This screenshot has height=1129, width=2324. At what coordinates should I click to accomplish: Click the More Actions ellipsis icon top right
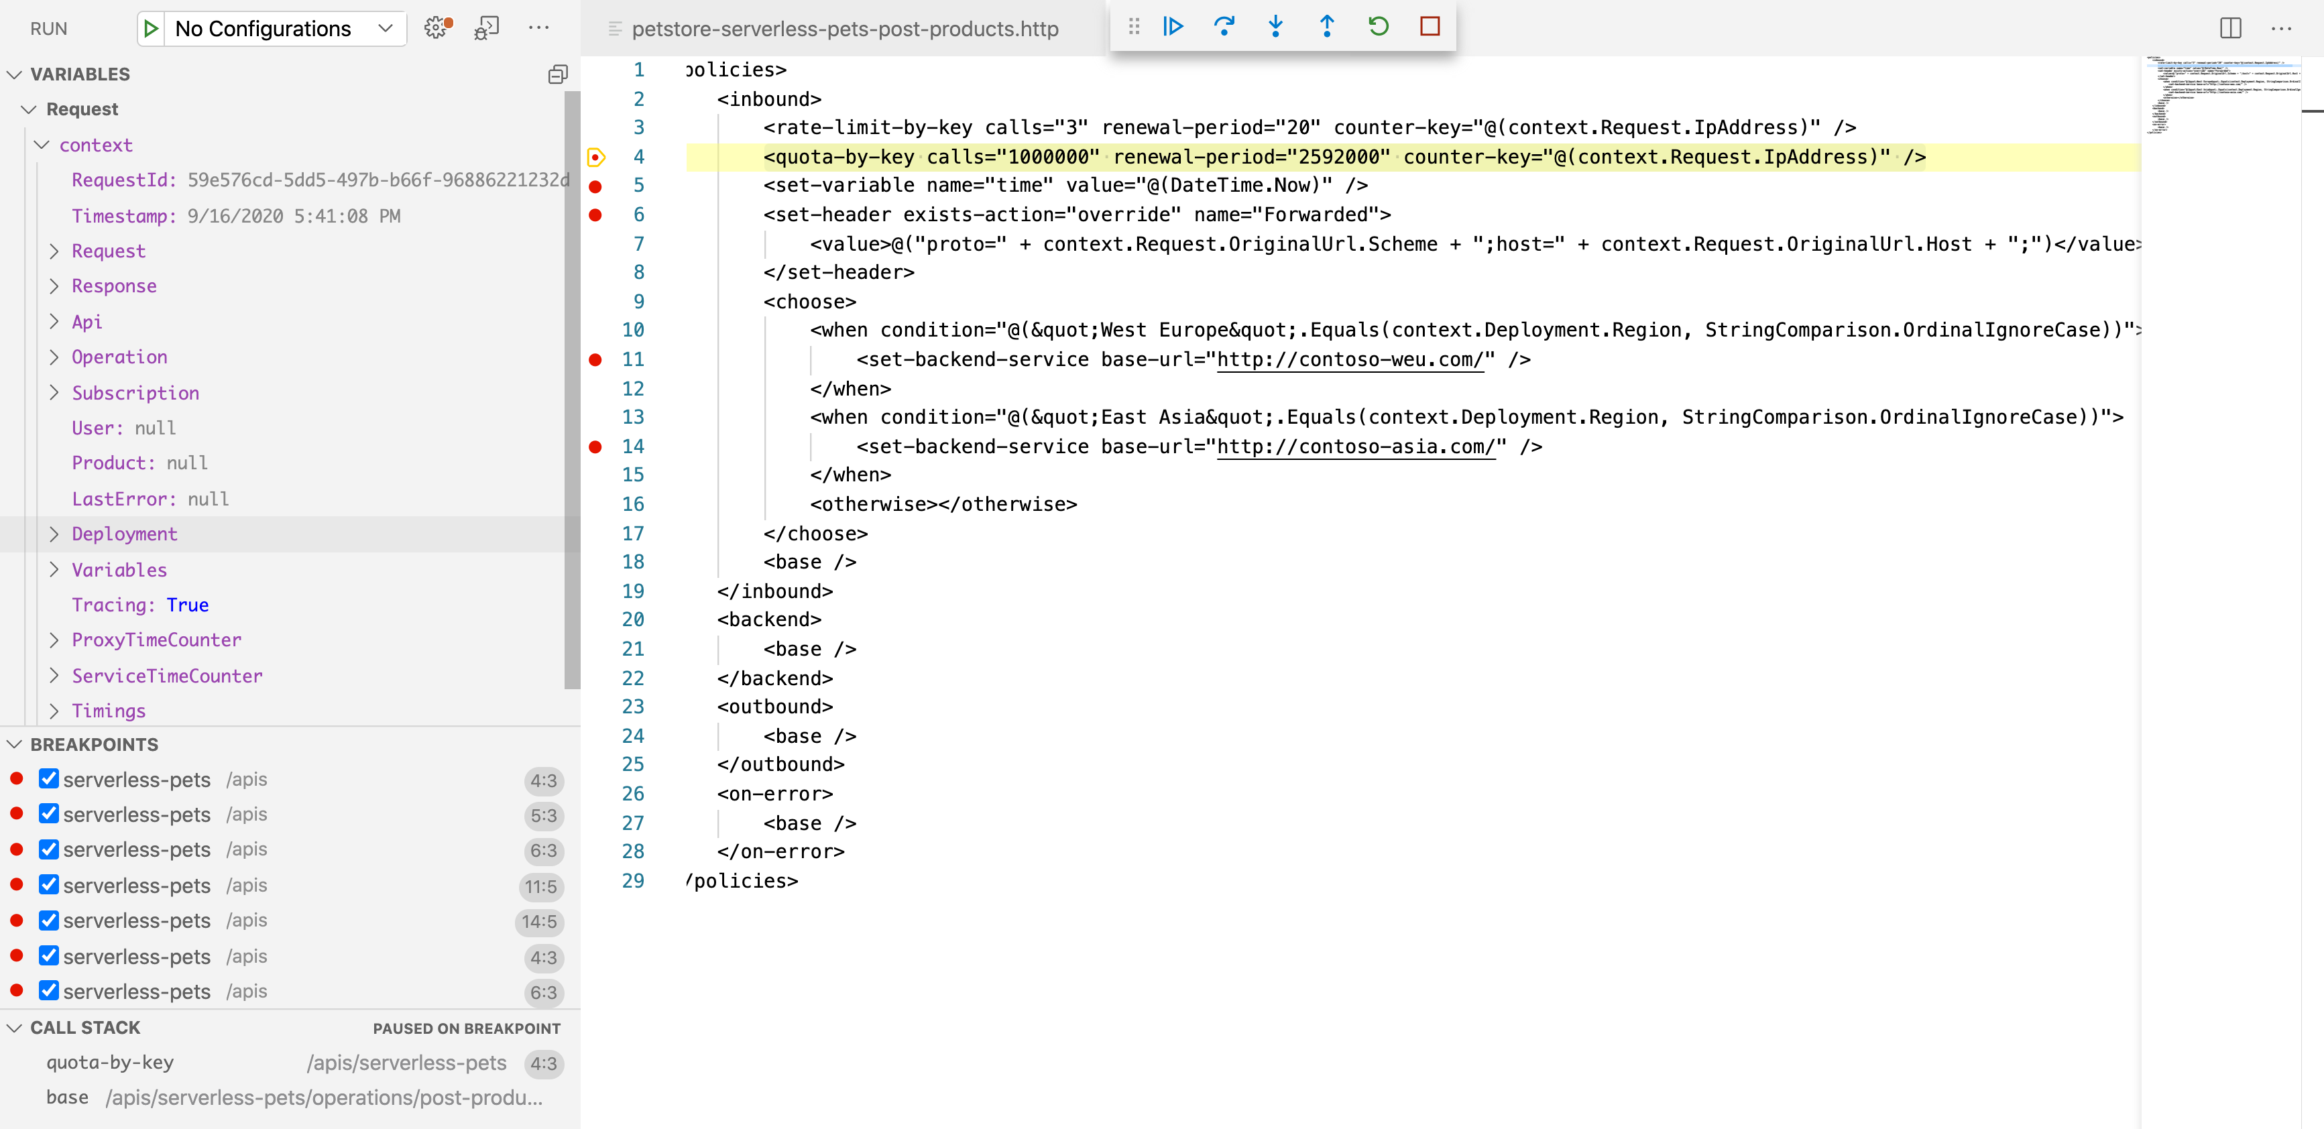pyautogui.click(x=2281, y=28)
